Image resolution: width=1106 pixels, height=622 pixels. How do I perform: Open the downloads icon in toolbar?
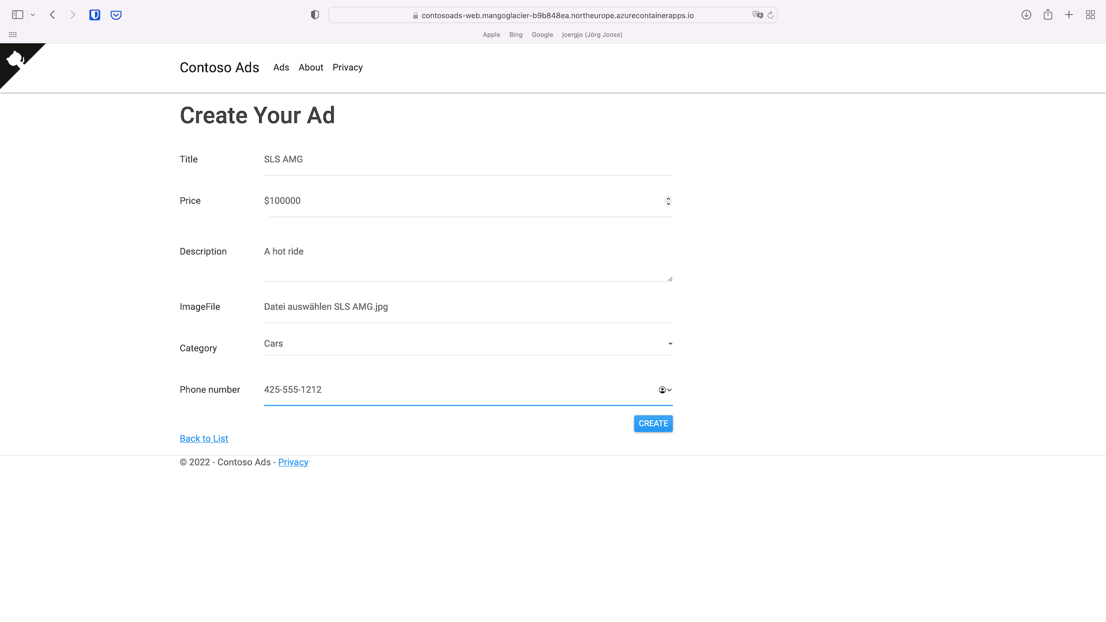point(1026,15)
